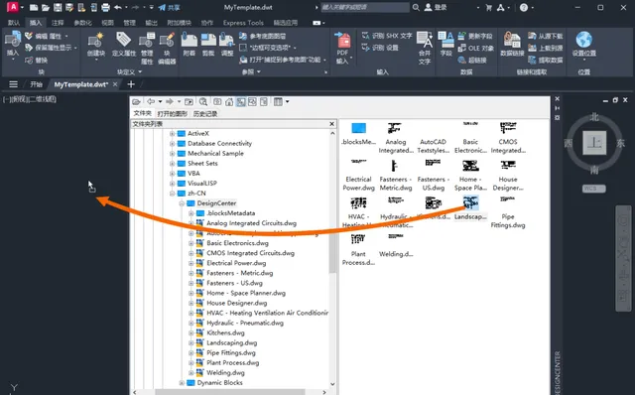Expand the Mechanical Sample folder node
The width and height of the screenshot is (635, 395).
click(x=172, y=154)
